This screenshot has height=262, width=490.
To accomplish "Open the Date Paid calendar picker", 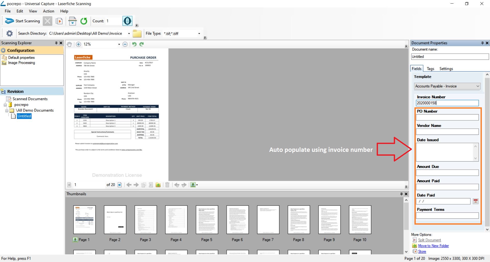I will pos(475,201).
